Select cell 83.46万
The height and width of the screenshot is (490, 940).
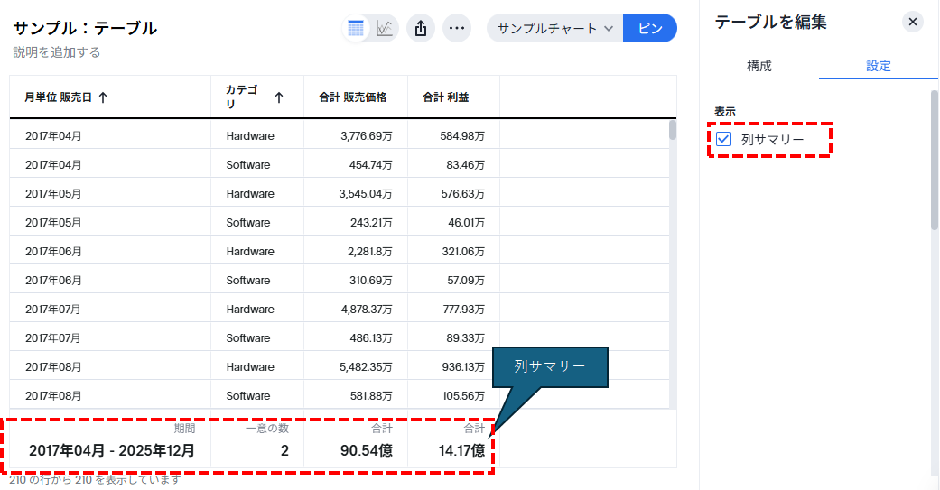pos(465,165)
